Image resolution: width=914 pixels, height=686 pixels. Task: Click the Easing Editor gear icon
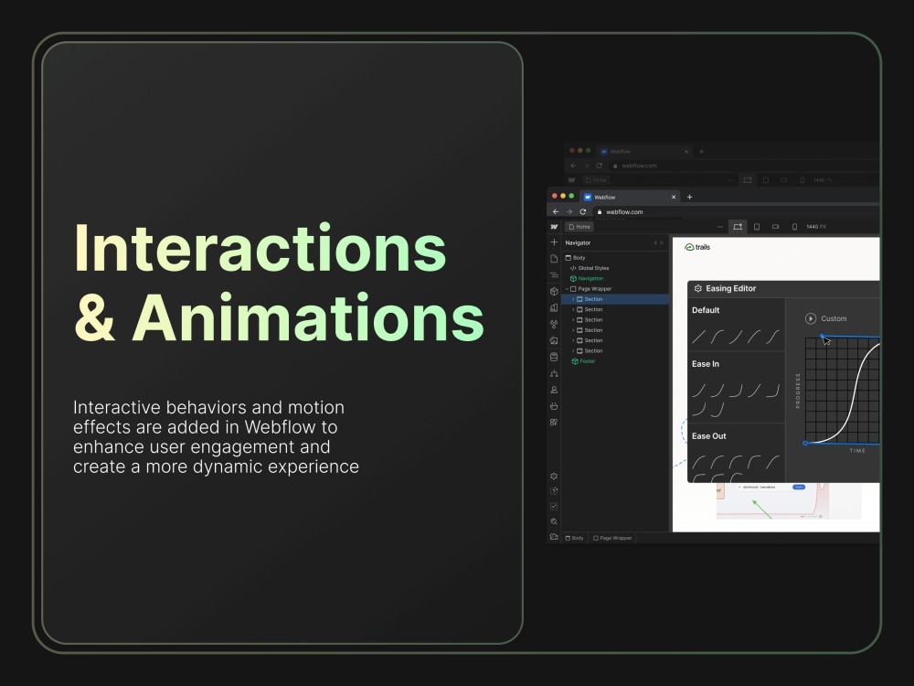point(697,289)
